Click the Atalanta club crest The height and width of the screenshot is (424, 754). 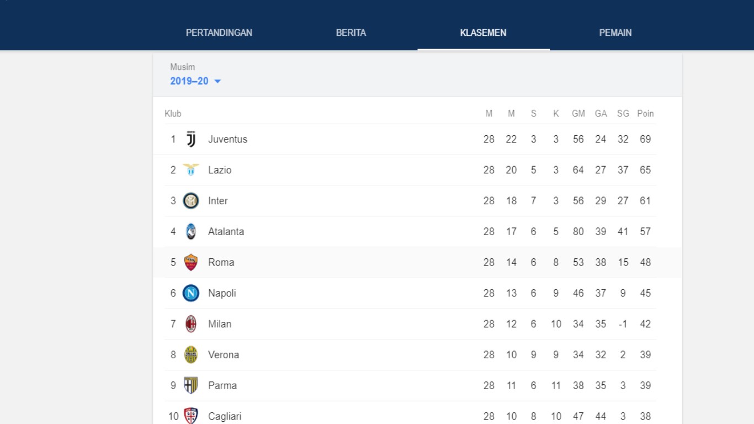[191, 232]
